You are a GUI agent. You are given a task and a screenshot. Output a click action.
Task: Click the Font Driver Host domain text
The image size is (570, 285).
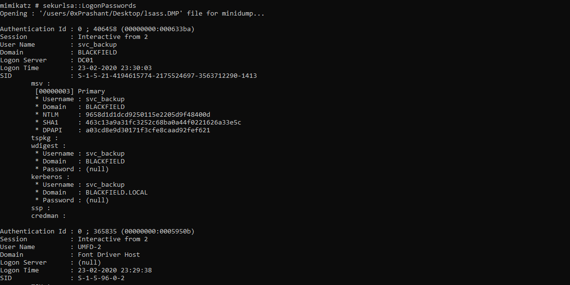[x=109, y=255]
